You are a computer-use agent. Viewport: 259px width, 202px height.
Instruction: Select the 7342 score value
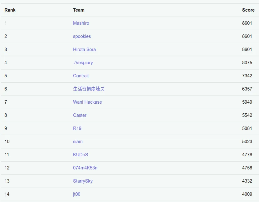(x=247, y=76)
